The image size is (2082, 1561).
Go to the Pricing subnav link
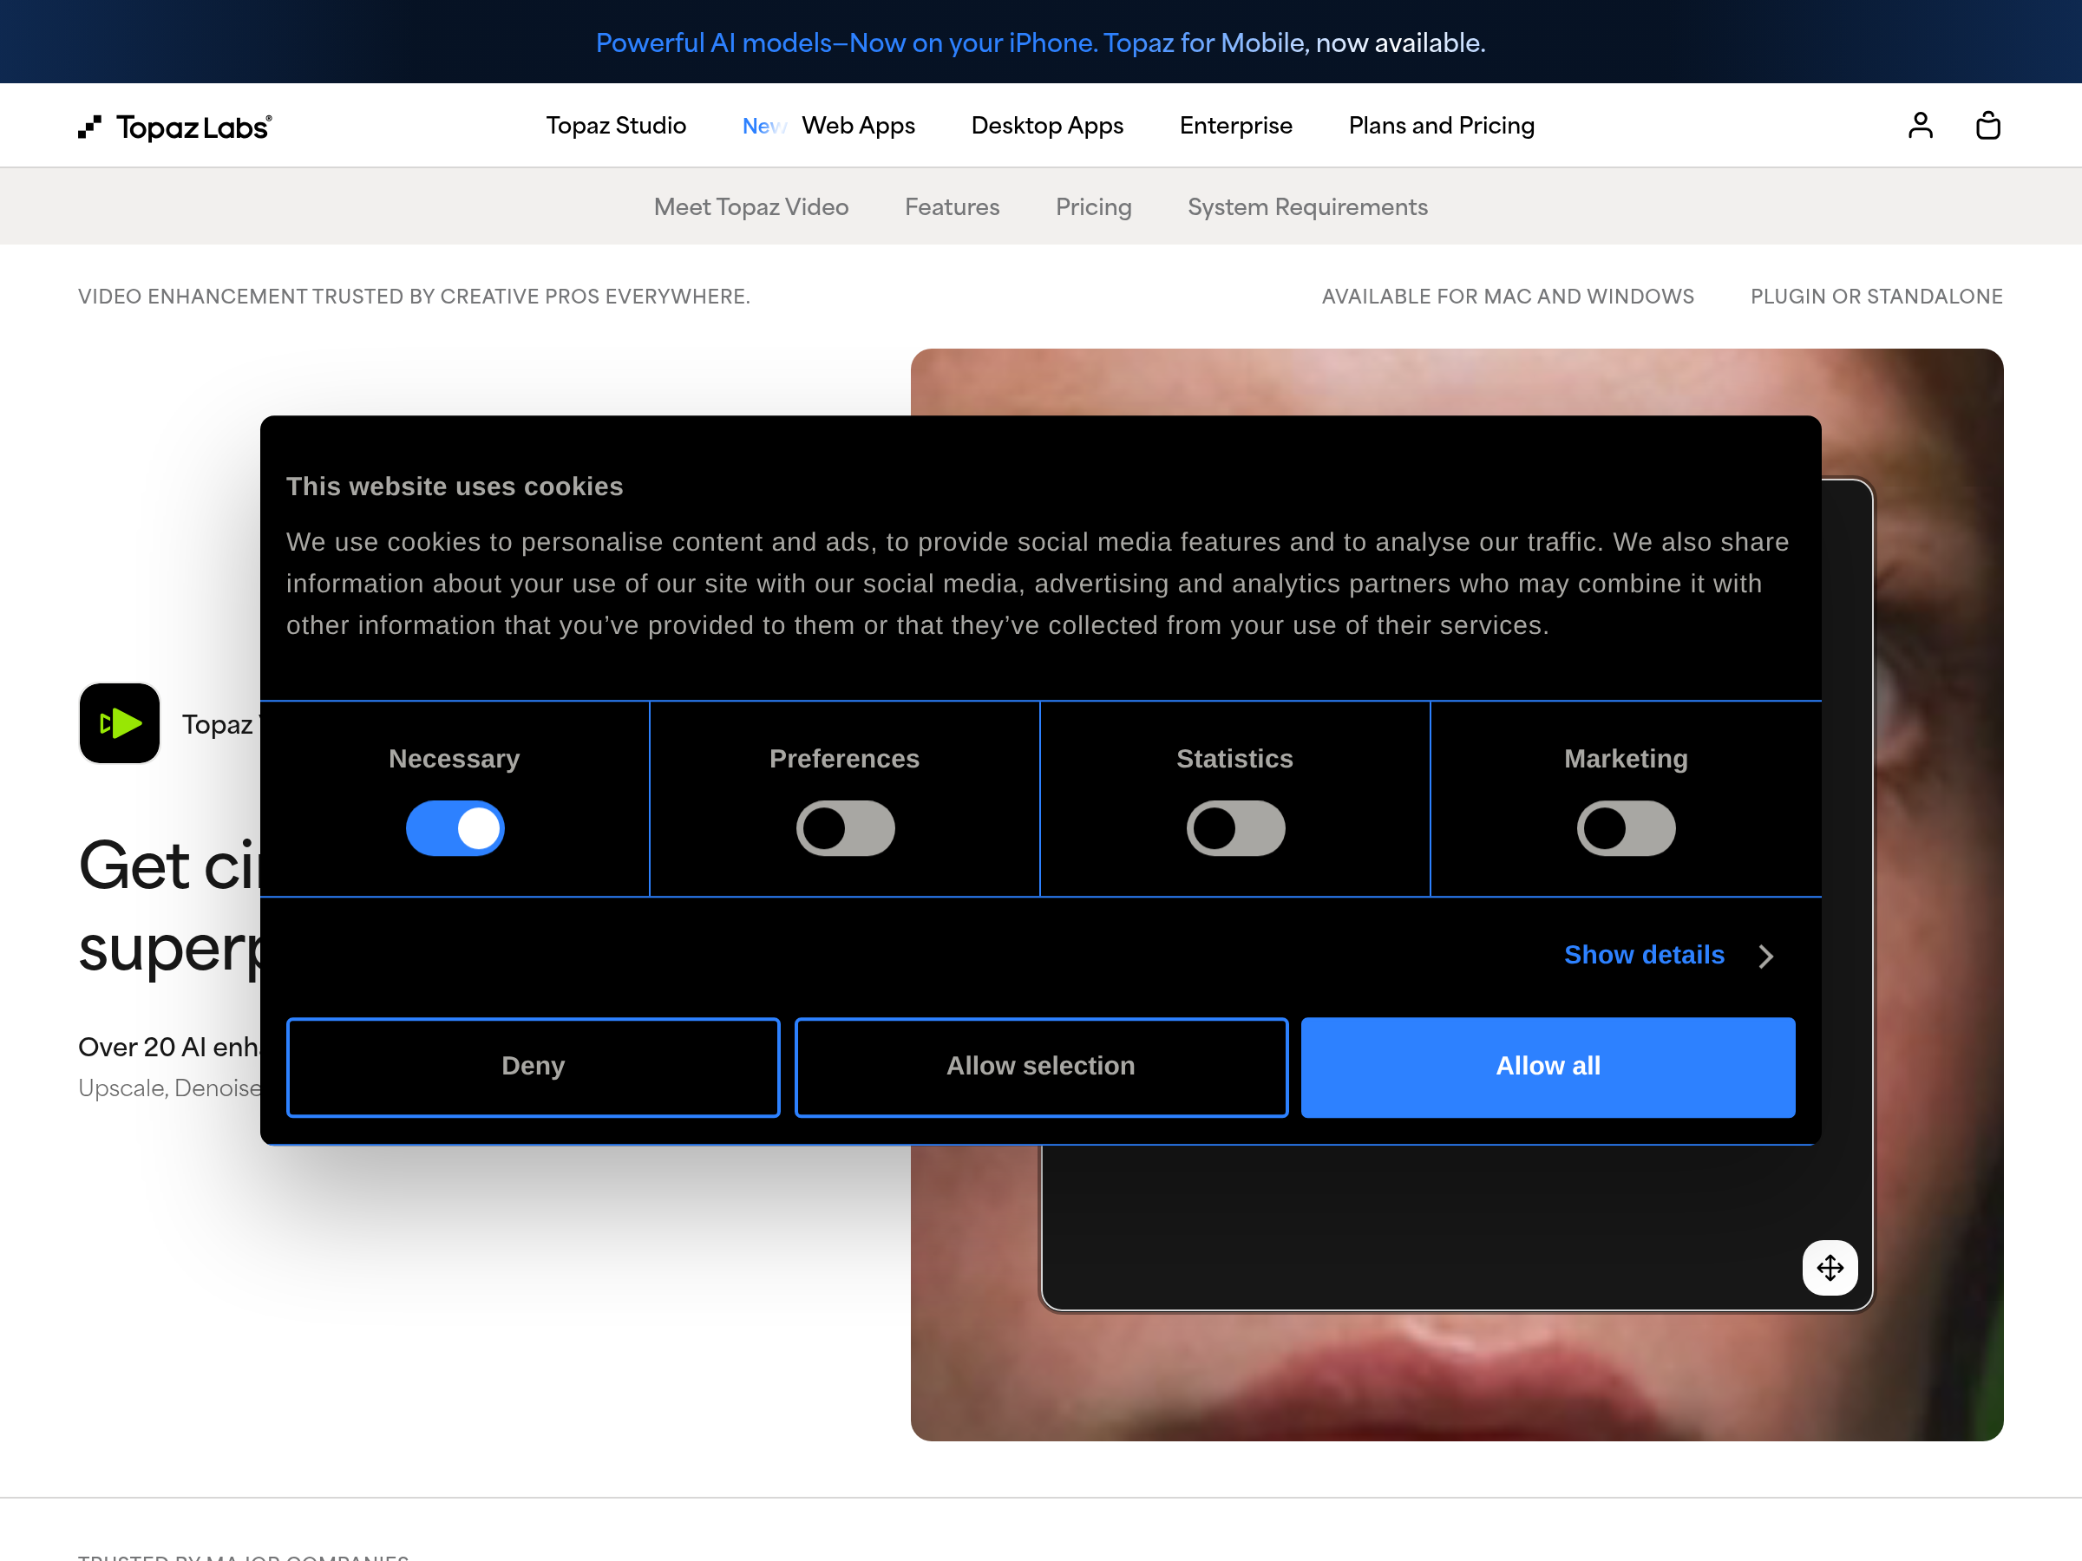tap(1093, 206)
